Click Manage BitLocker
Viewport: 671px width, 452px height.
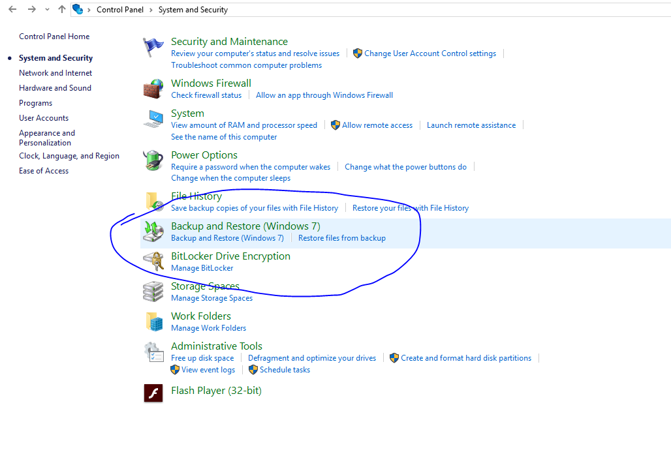(202, 267)
